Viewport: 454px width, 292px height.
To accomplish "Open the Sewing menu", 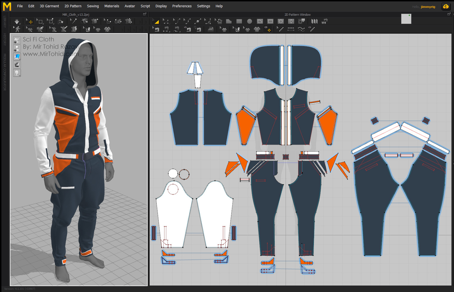I will [93, 6].
